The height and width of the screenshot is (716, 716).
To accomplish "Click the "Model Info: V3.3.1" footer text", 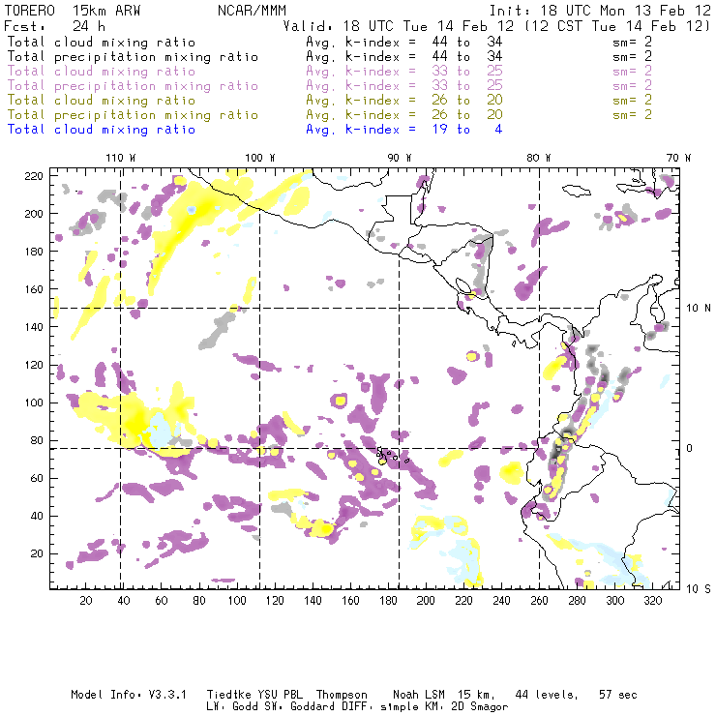I will point(129,695).
